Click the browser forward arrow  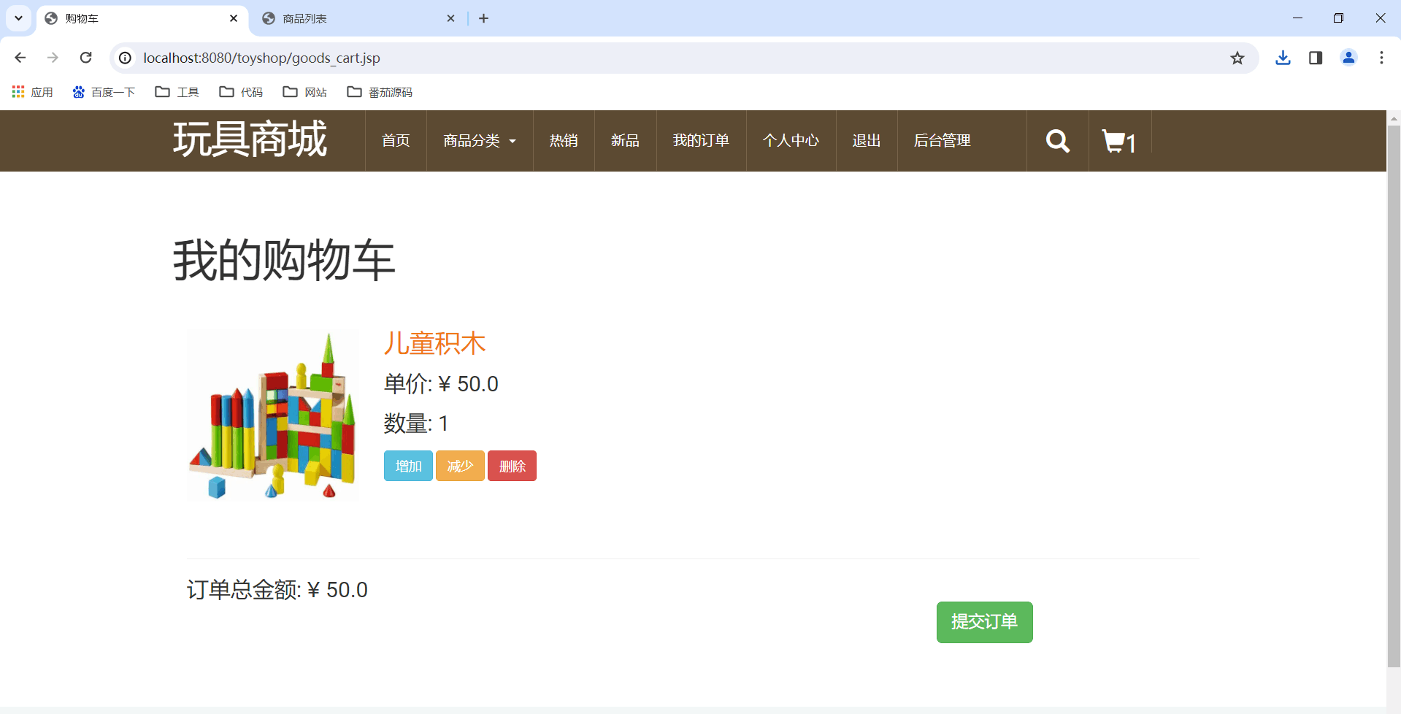point(53,58)
